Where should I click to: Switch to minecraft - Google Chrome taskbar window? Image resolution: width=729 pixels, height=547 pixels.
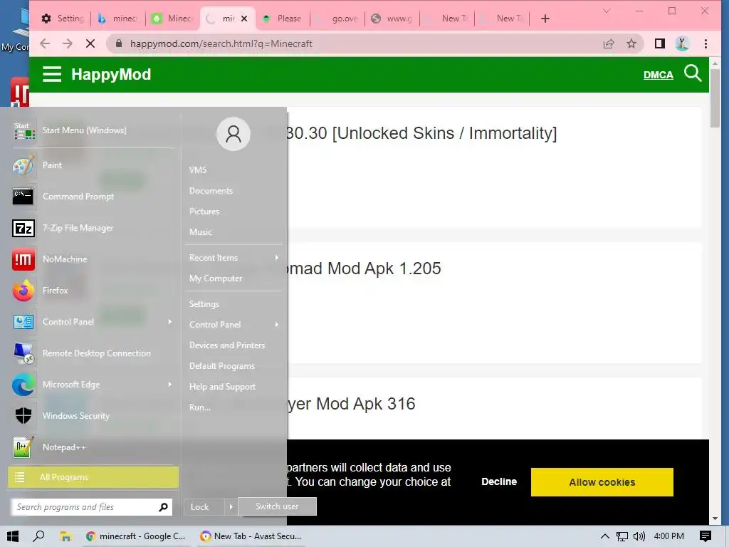coord(136,536)
